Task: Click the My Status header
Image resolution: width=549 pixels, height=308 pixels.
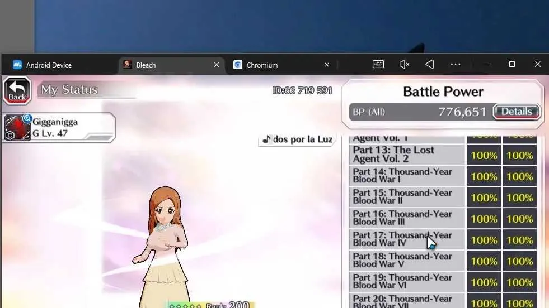Action: 69,90
